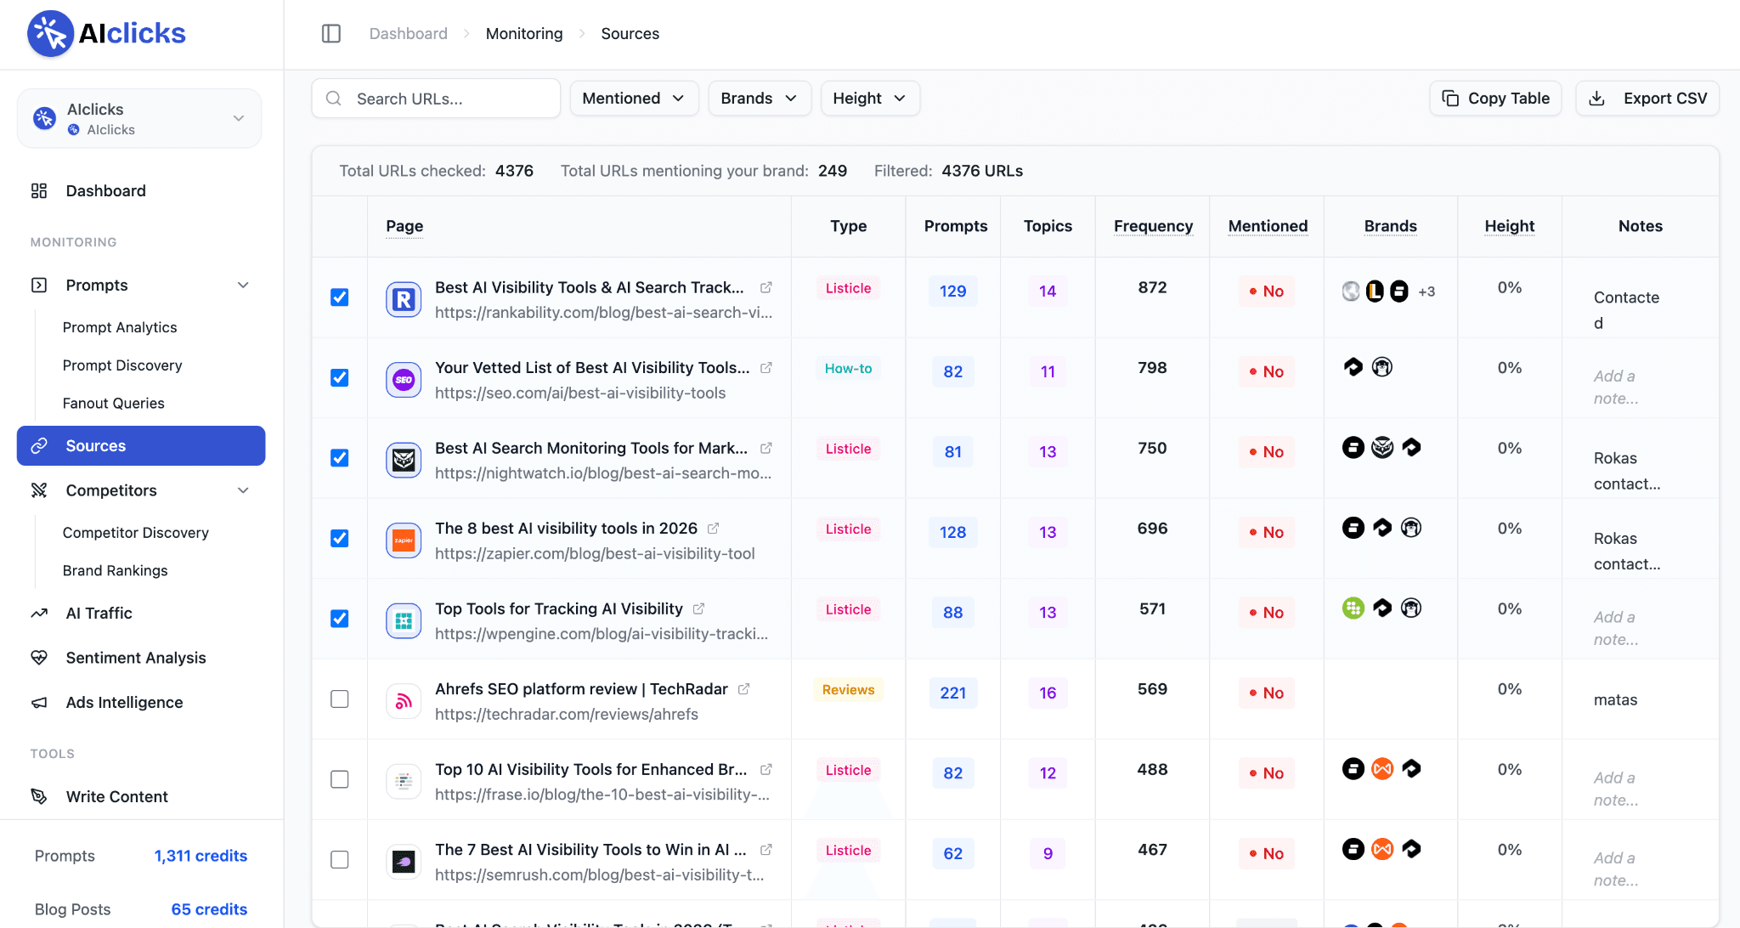The image size is (1740, 928).
Task: Click the Export CSV button
Action: (1647, 99)
